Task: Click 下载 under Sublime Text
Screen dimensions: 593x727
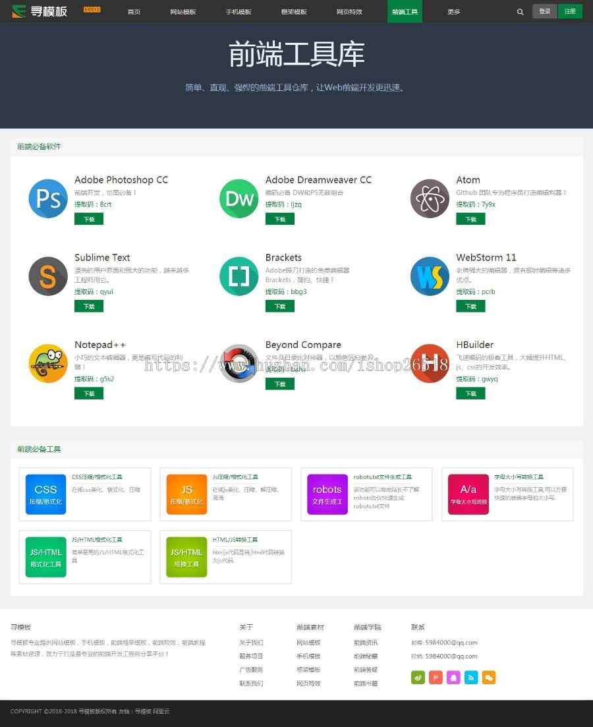Action: click(x=89, y=306)
